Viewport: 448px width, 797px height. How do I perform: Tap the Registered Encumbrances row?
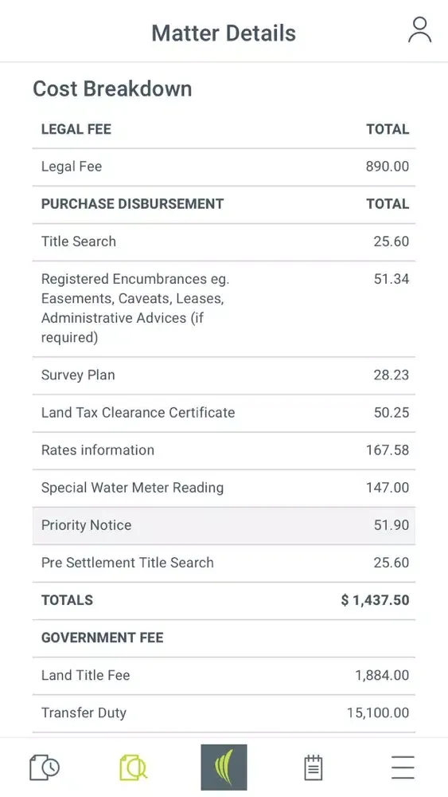click(x=224, y=308)
